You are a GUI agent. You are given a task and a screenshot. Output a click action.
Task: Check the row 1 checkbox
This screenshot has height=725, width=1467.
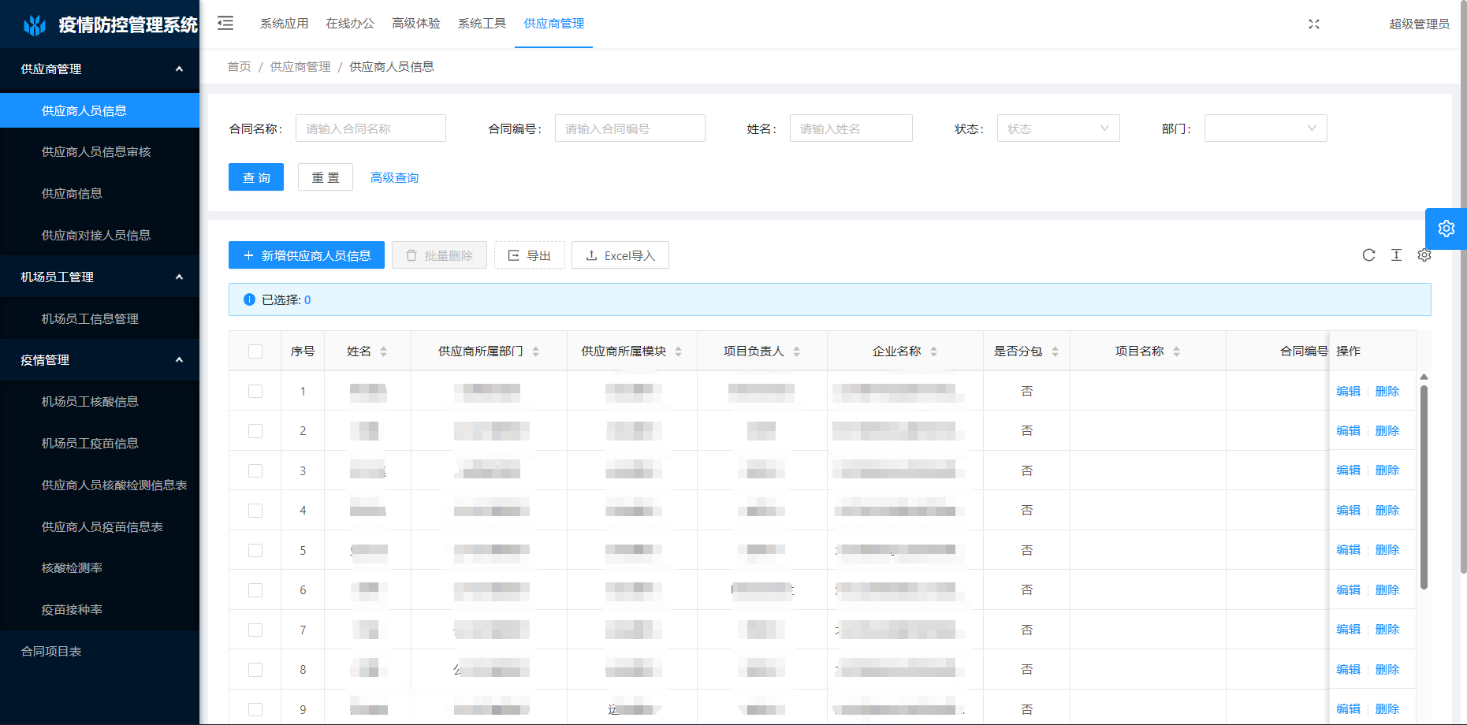[x=255, y=391]
